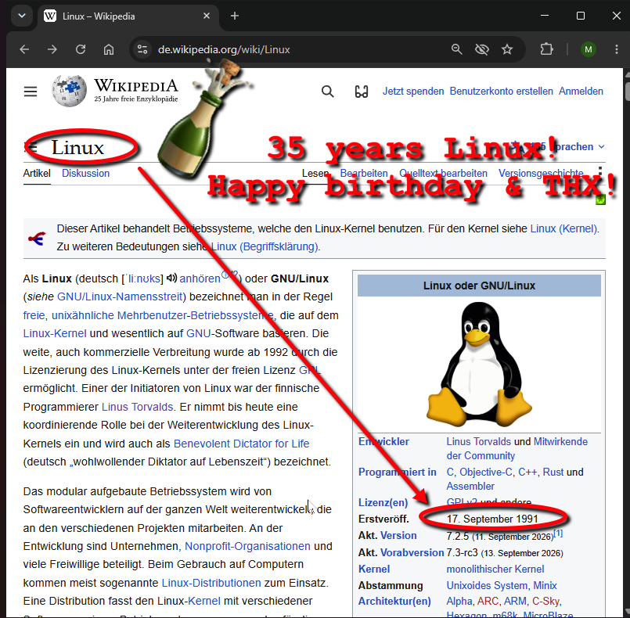
Task: Open the browser tab search dropdown
Action: point(22,16)
